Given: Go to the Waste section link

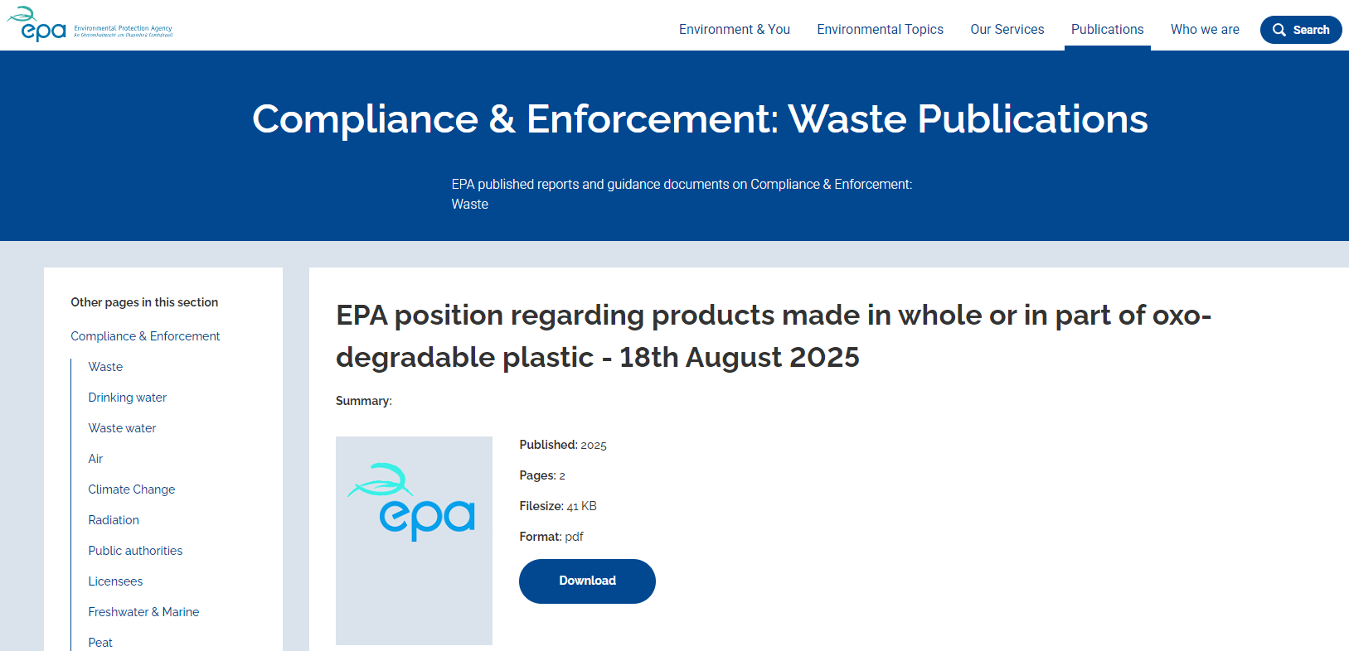Looking at the screenshot, I should point(105,367).
